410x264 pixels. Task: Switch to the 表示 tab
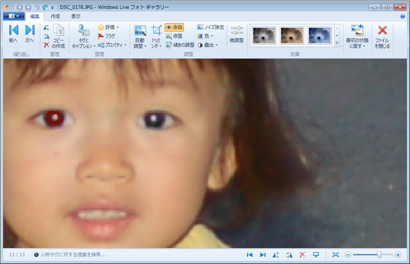click(x=76, y=16)
